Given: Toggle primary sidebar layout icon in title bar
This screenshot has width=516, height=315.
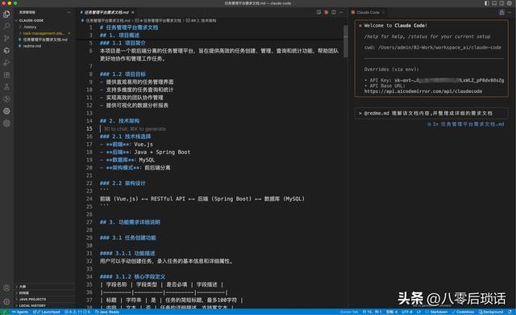Looking at the screenshot, I should [487, 3].
